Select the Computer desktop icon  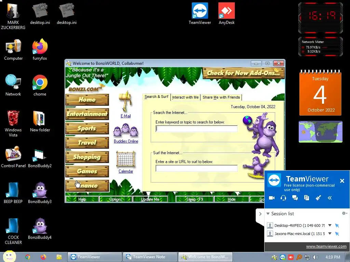[x=13, y=49]
